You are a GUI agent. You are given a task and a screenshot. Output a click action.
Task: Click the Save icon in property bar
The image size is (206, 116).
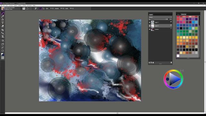point(24,8)
